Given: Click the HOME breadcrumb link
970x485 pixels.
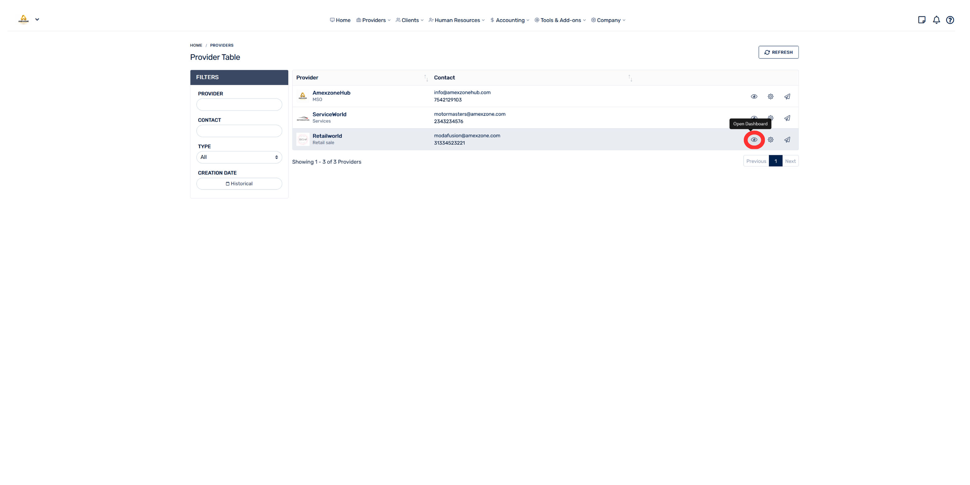Looking at the screenshot, I should pos(196,45).
